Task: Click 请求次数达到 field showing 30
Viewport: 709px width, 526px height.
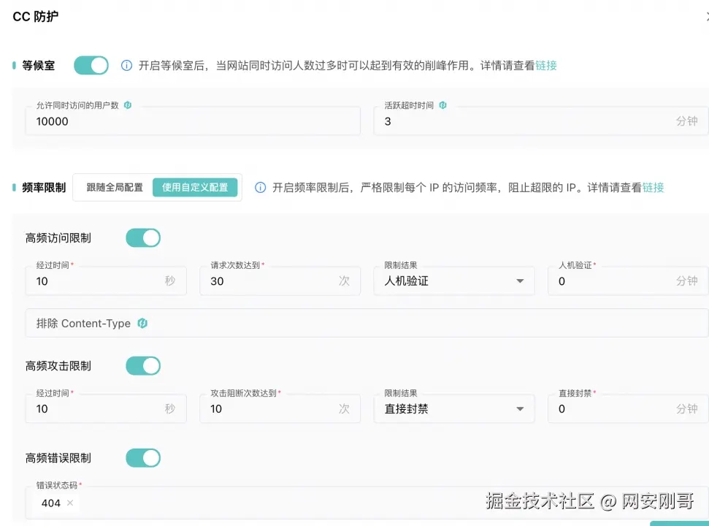Action: (280, 281)
